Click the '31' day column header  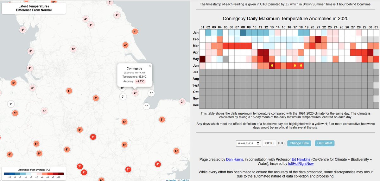pyautogui.click(x=376, y=27)
